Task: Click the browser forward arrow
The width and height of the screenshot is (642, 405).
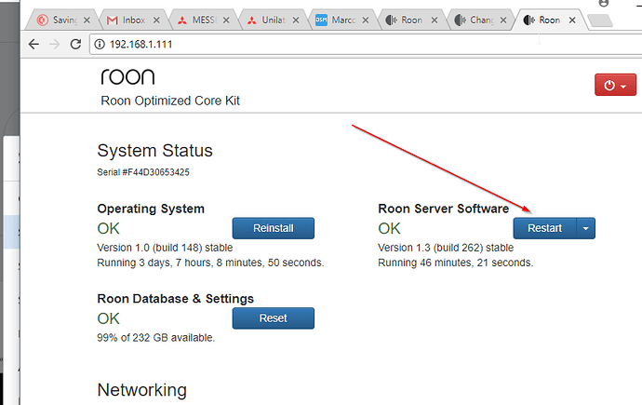Action: 55,44
